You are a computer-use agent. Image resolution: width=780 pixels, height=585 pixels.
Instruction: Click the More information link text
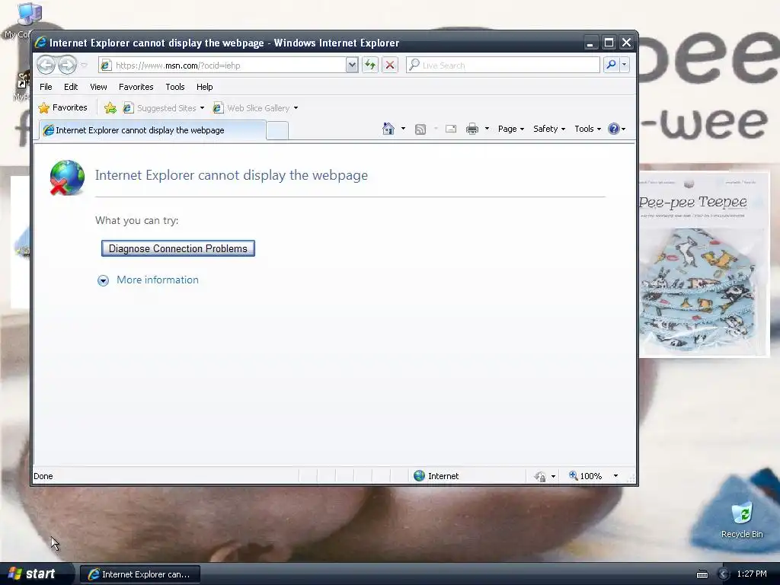157,280
